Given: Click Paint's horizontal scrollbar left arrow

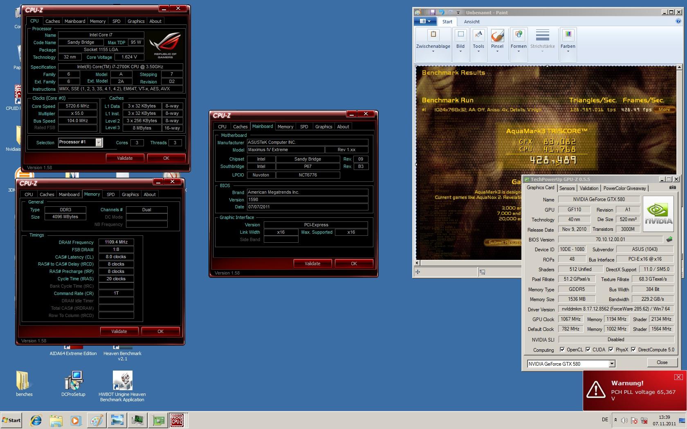Looking at the screenshot, I should point(417,263).
